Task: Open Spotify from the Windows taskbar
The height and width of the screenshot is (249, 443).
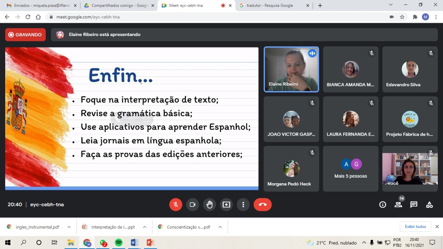Action: 119,243
